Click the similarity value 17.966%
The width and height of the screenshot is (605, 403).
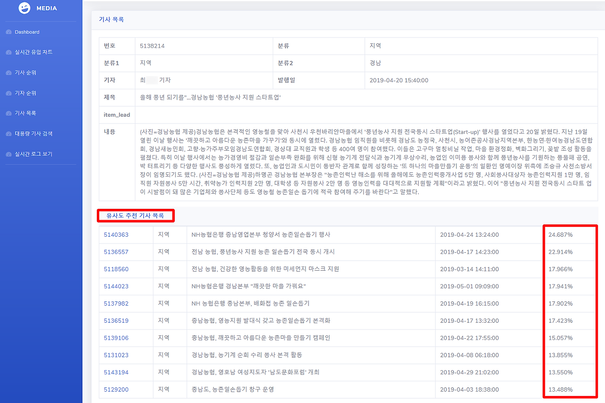[561, 269]
